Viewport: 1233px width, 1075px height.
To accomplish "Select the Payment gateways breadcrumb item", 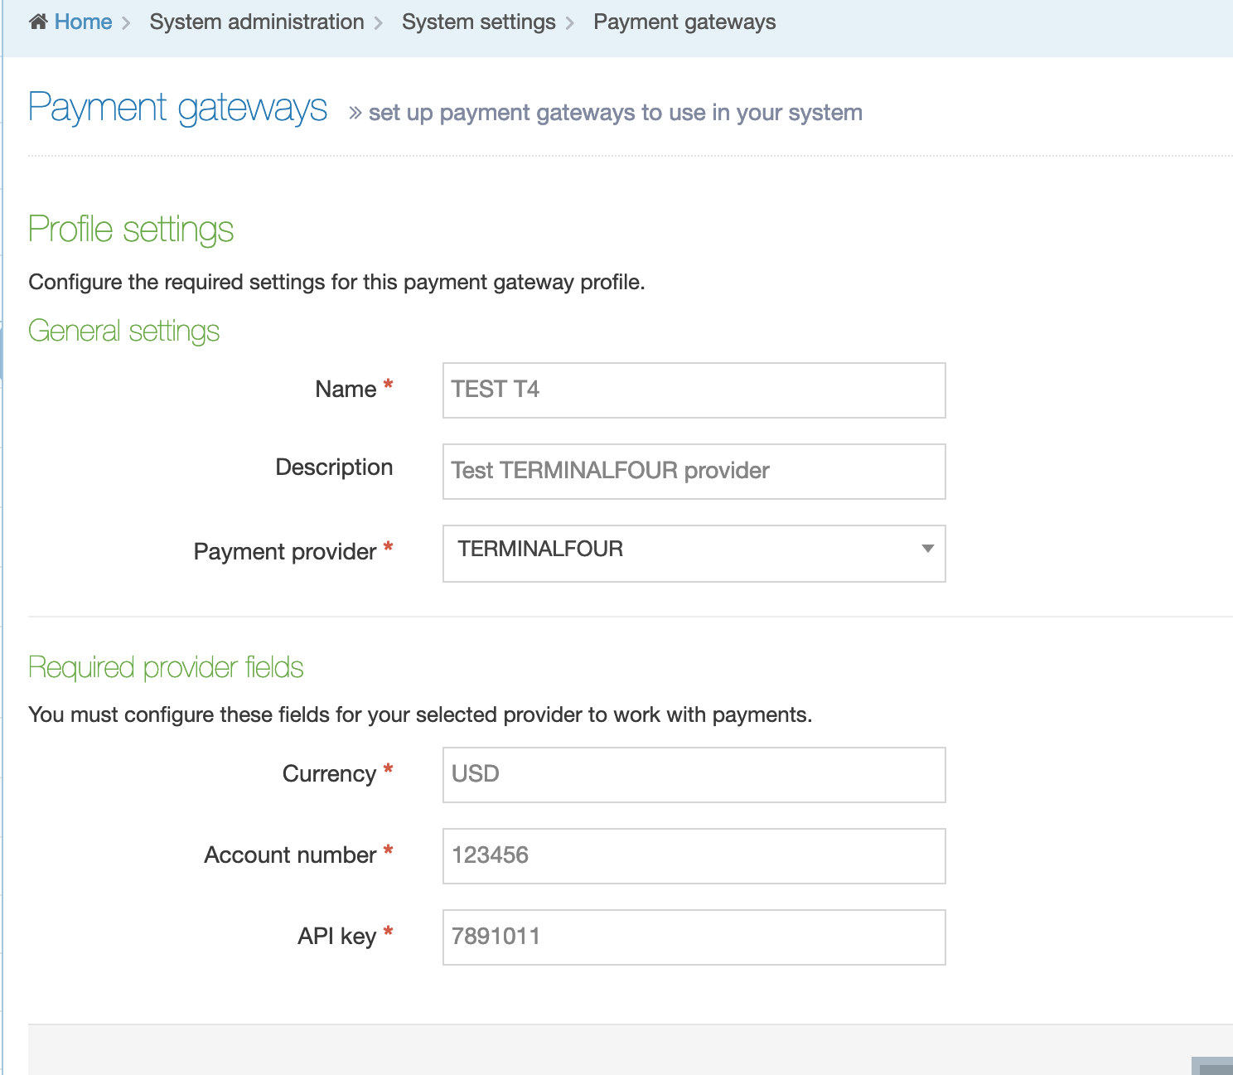I will click(x=684, y=22).
